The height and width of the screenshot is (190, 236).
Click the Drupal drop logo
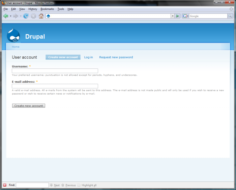tap(13, 35)
